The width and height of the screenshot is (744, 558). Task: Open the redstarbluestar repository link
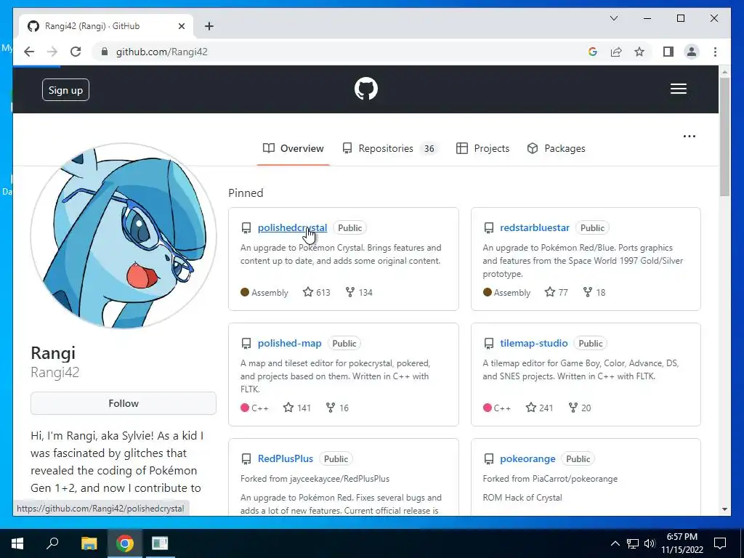click(534, 227)
